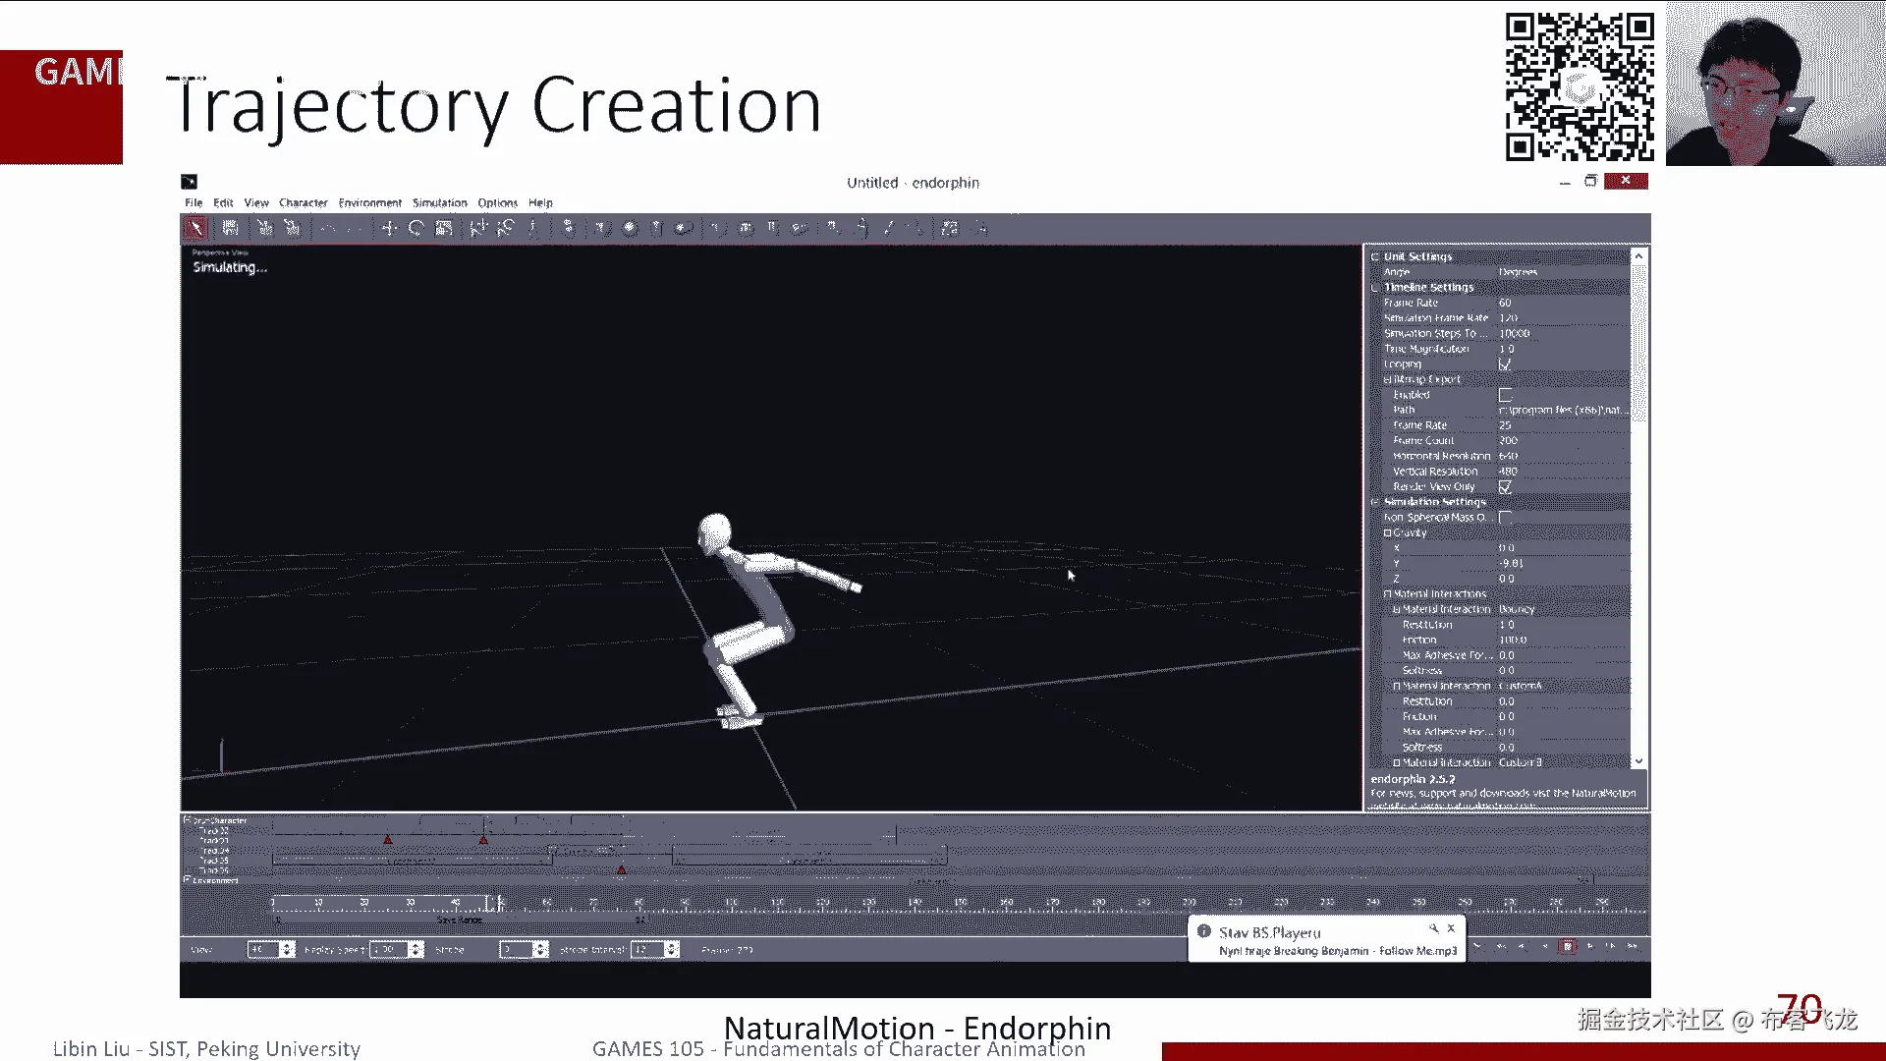
Task: Toggle the Looping checkbox
Action: point(1505,364)
